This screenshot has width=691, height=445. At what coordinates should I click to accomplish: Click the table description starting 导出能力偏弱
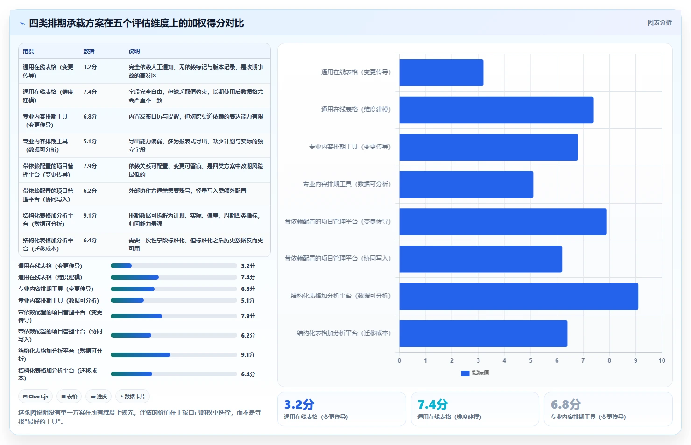coord(196,146)
